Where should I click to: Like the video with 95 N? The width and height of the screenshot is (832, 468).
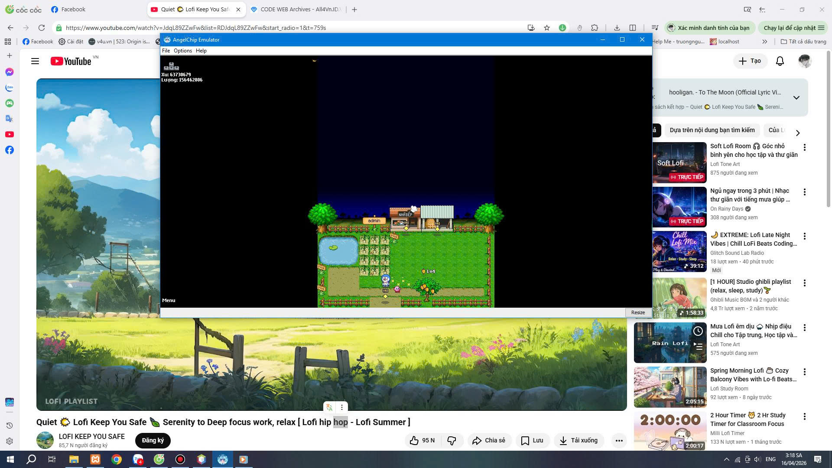click(422, 440)
